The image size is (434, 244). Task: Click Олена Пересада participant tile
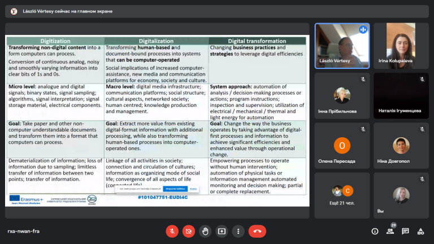pyautogui.click(x=342, y=146)
